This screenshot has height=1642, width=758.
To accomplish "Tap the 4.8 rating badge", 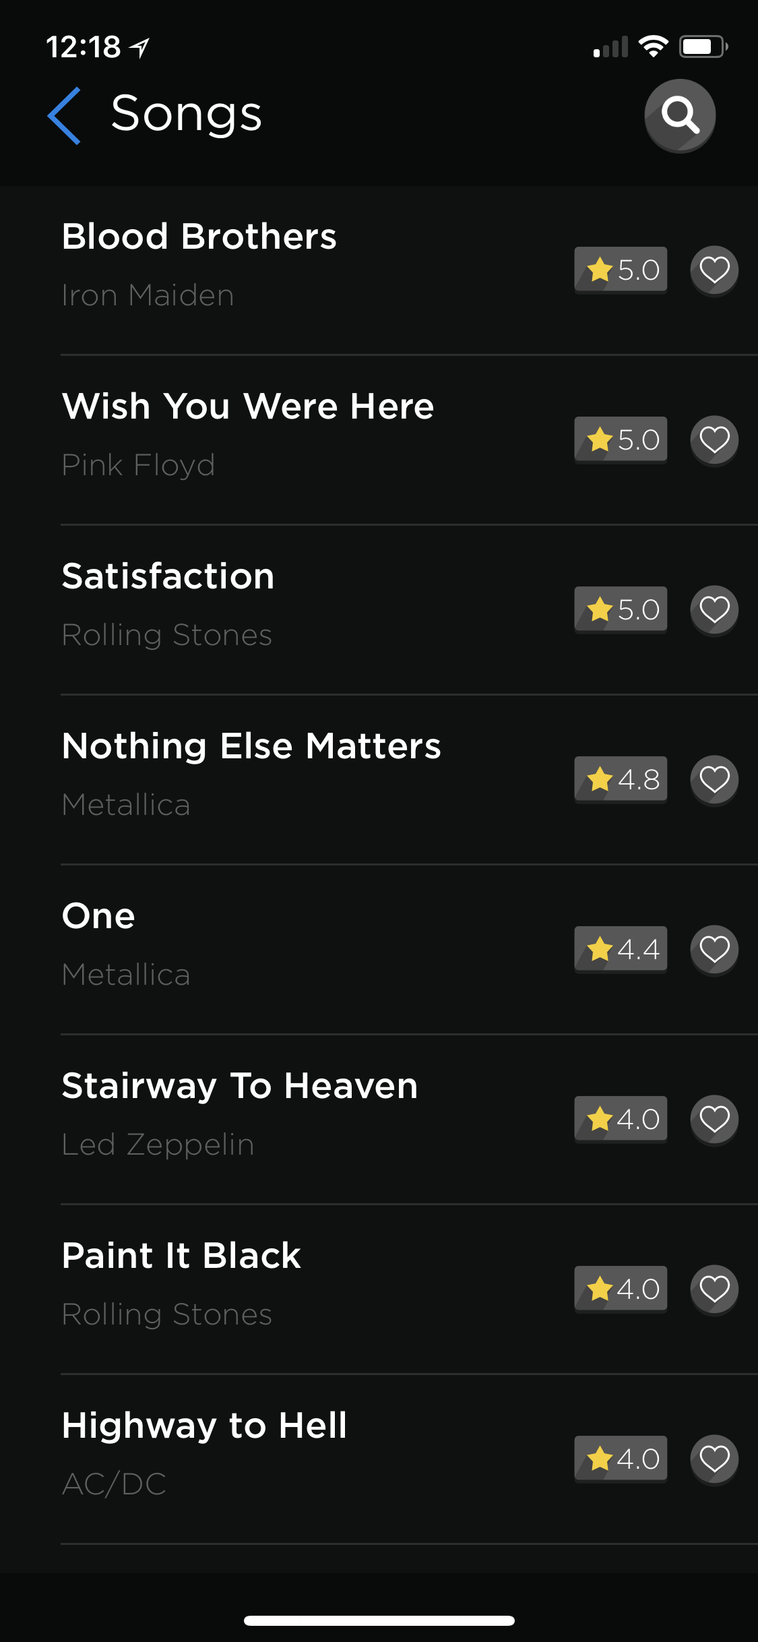I will 621,780.
